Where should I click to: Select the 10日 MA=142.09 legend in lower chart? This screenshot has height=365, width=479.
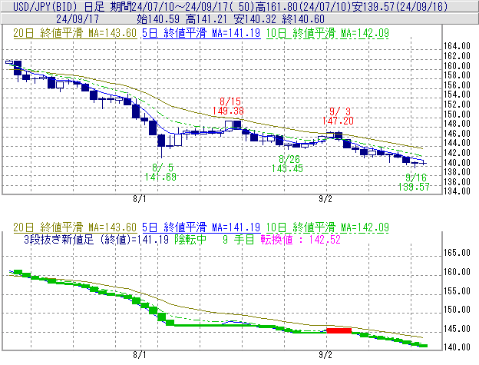pyautogui.click(x=328, y=227)
